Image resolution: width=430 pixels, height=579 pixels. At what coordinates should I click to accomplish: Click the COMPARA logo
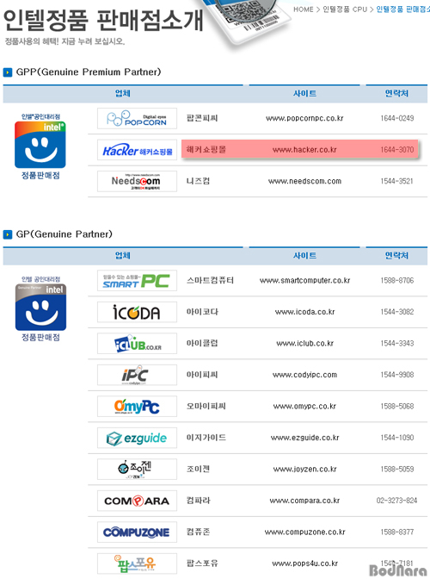pos(137,501)
